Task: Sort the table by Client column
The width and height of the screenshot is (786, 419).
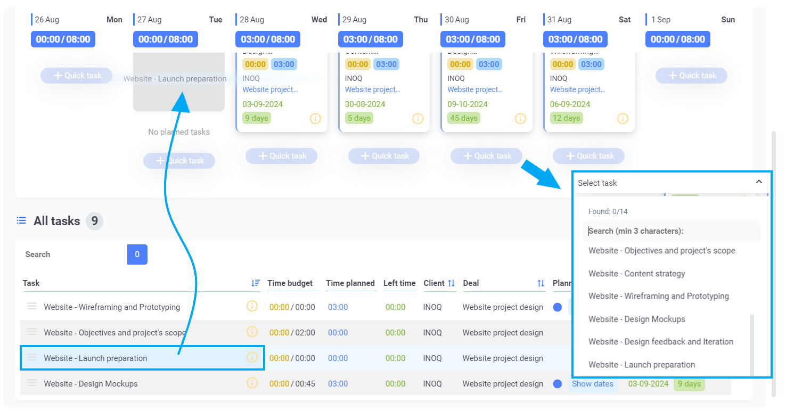Action: tap(451, 283)
